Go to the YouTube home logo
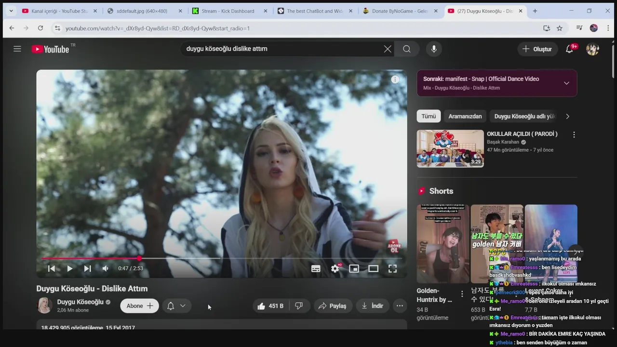Image resolution: width=617 pixels, height=347 pixels. click(x=51, y=49)
